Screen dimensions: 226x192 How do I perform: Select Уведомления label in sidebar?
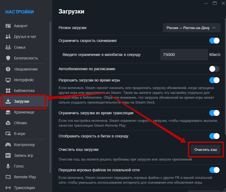(26, 69)
